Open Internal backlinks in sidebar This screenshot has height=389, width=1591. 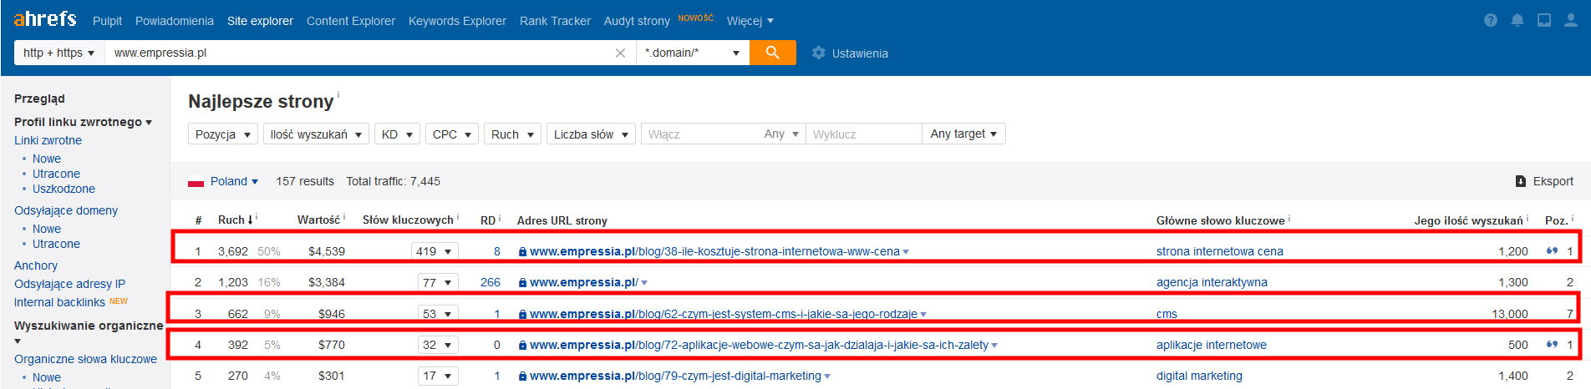[59, 302]
